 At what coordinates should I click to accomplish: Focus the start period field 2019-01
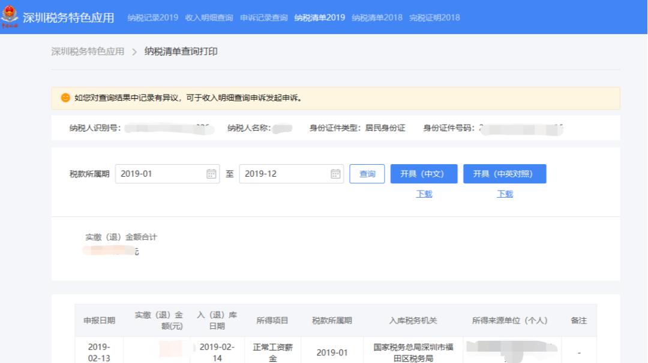point(167,174)
